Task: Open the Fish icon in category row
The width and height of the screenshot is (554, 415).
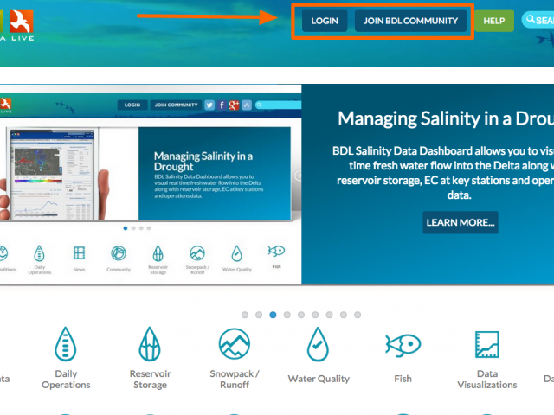Action: [x=403, y=345]
